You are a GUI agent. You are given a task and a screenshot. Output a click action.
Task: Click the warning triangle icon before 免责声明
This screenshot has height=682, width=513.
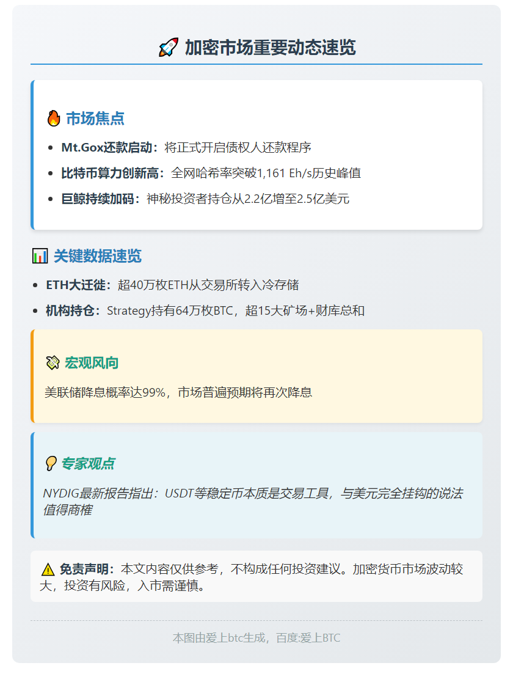48,570
